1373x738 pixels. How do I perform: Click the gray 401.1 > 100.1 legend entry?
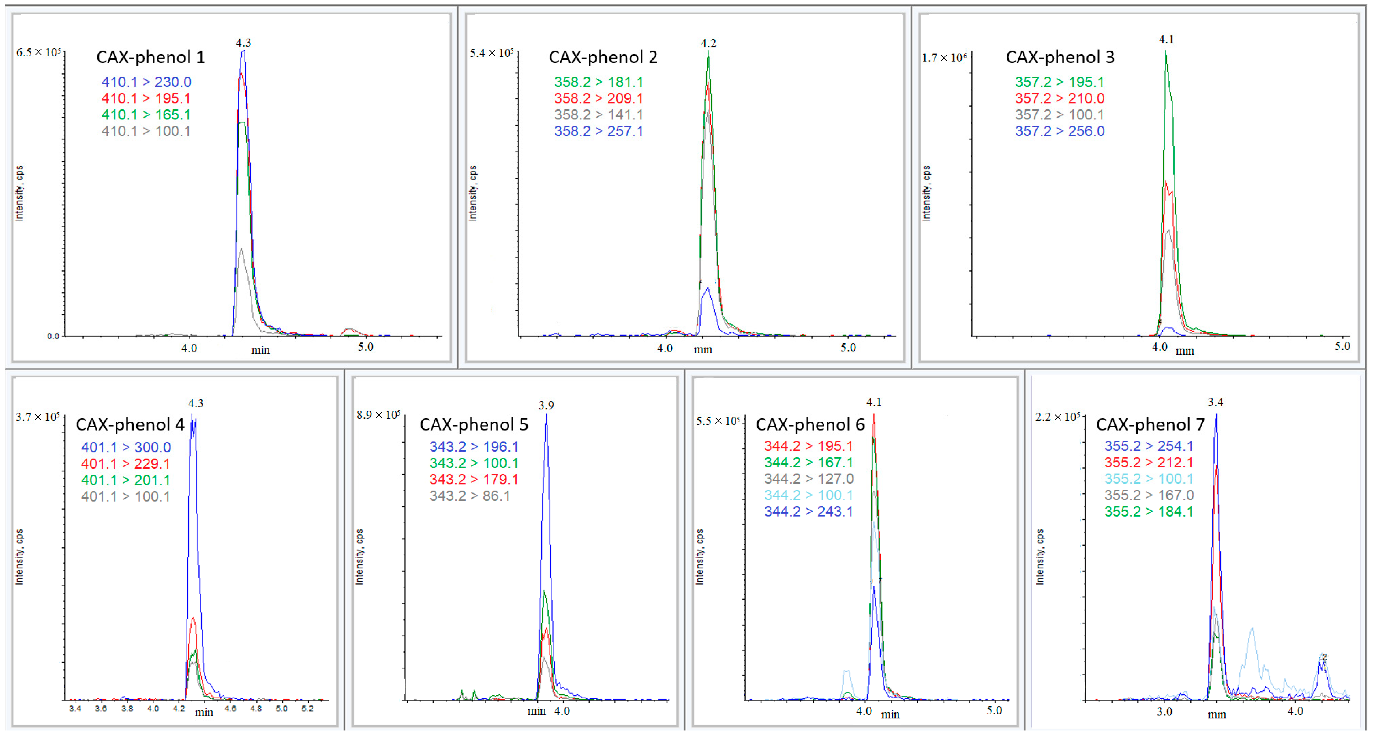pyautogui.click(x=126, y=496)
